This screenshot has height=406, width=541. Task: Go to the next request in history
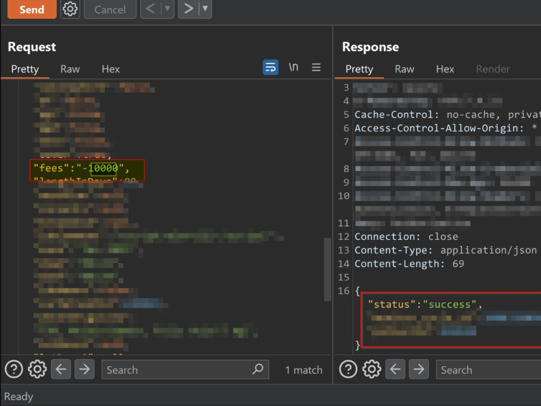[188, 8]
